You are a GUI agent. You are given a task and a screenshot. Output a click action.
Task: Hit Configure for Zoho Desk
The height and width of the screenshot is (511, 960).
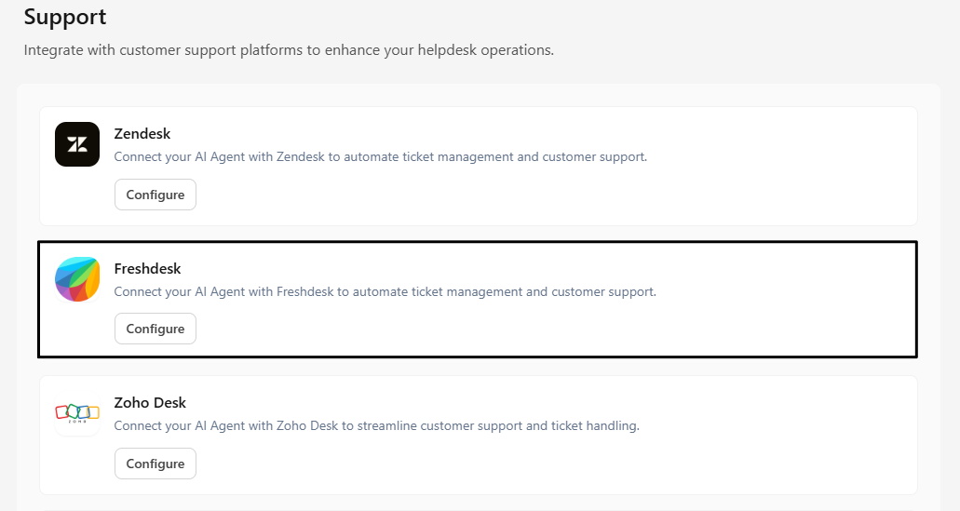[x=155, y=464]
